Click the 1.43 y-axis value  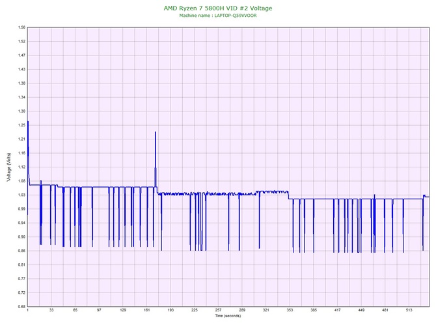click(x=21, y=69)
